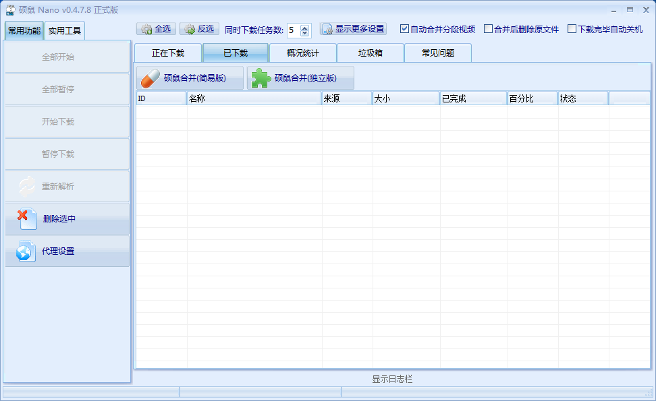Click the 全部开始 button
Screen dimensions: 656x401
click(67, 57)
